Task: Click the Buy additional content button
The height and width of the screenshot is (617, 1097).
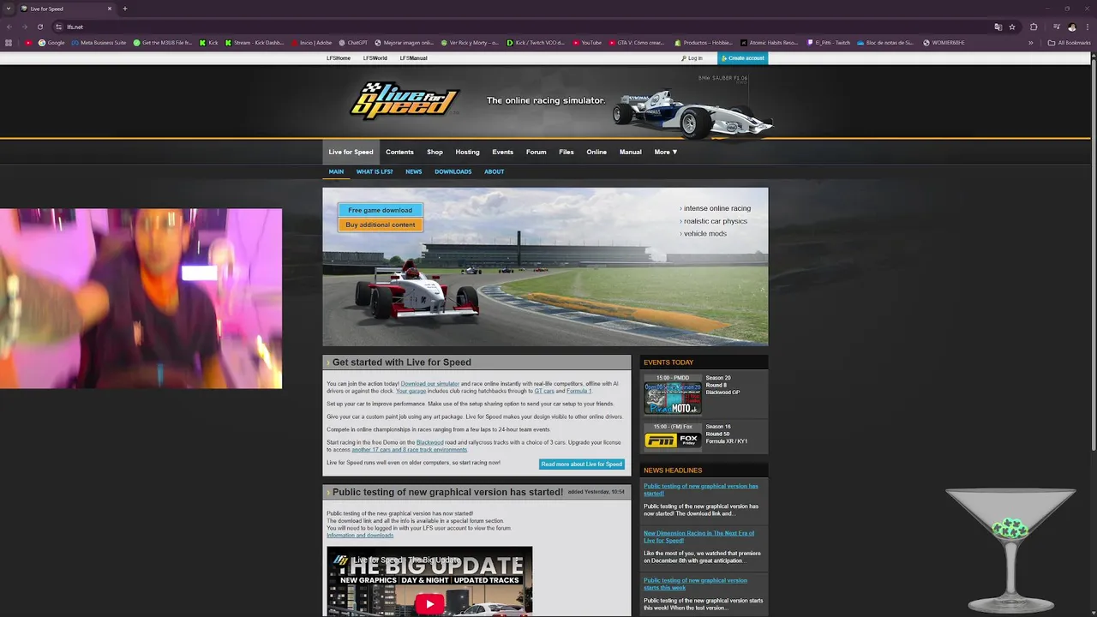Action: (380, 225)
